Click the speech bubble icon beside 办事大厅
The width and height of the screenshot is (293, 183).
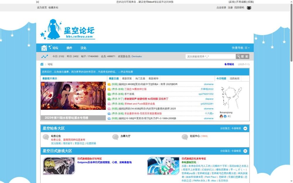[115, 137]
